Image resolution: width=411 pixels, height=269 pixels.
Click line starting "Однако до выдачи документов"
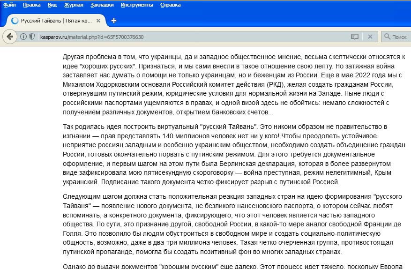coord(233,266)
